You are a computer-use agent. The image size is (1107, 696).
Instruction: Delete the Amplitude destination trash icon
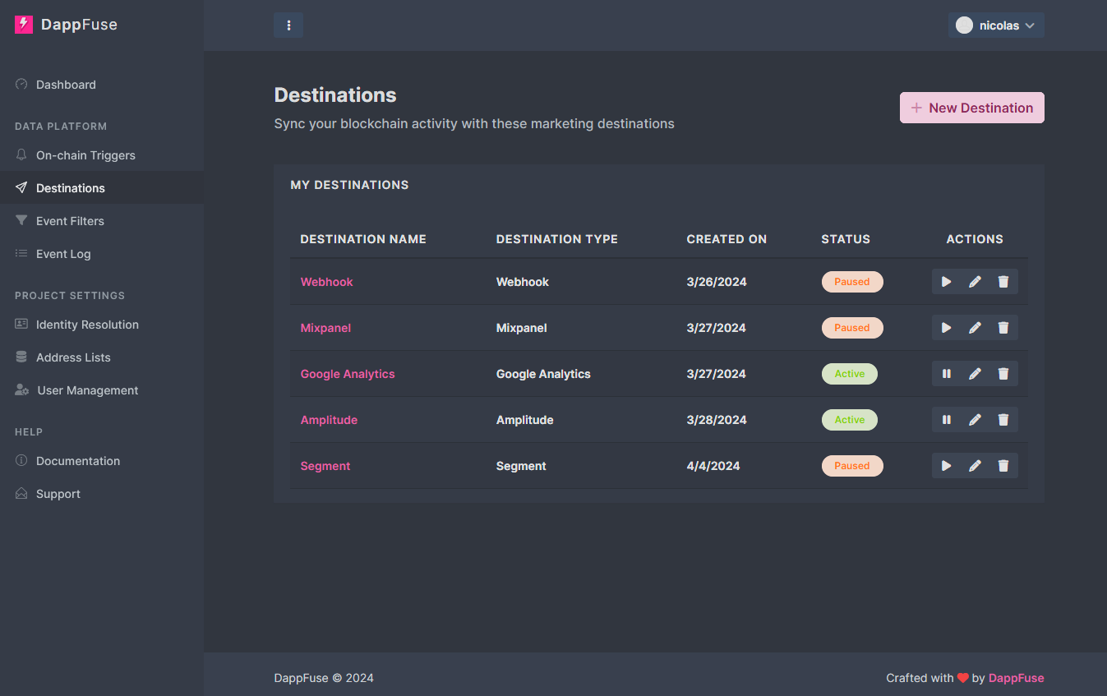tap(1003, 420)
